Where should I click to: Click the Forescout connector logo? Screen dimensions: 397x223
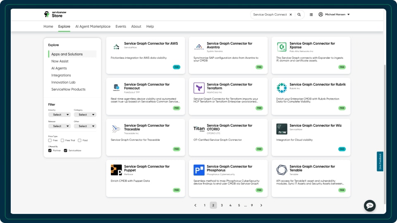[116, 88]
